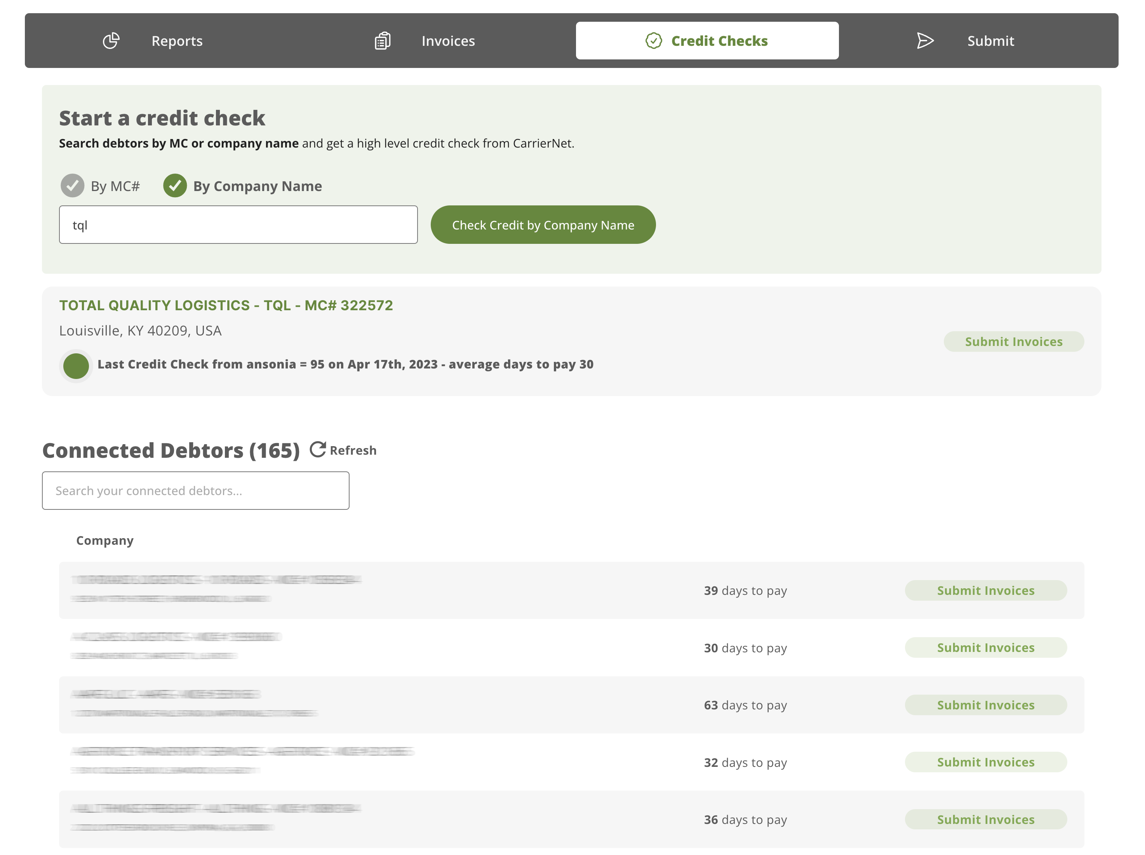
Task: Submit Invoices for the 36 days debtor
Action: [x=985, y=819]
